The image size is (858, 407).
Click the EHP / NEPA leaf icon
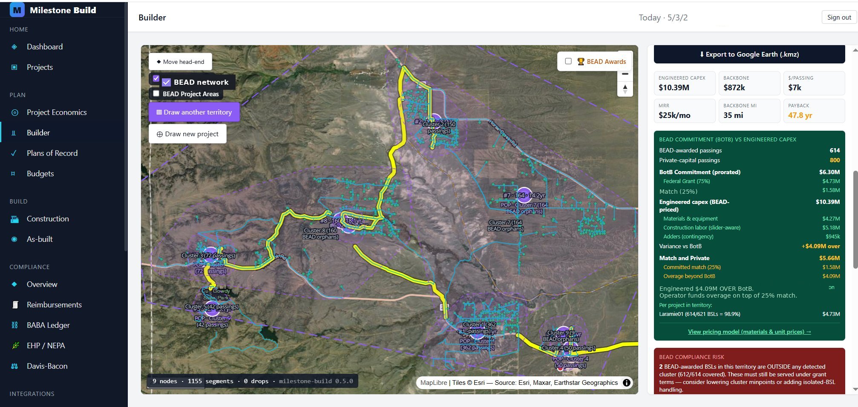[x=15, y=346]
